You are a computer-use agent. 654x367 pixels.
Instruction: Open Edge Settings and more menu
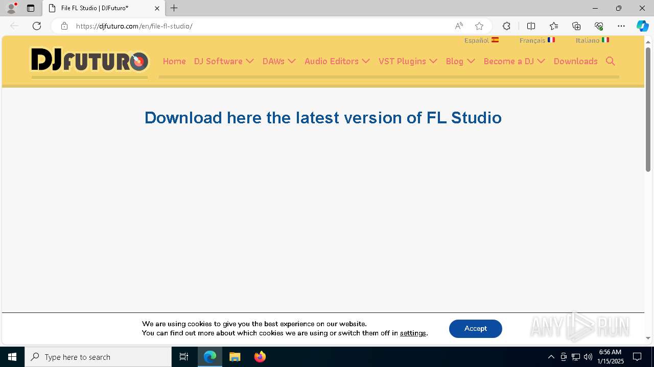click(x=621, y=26)
